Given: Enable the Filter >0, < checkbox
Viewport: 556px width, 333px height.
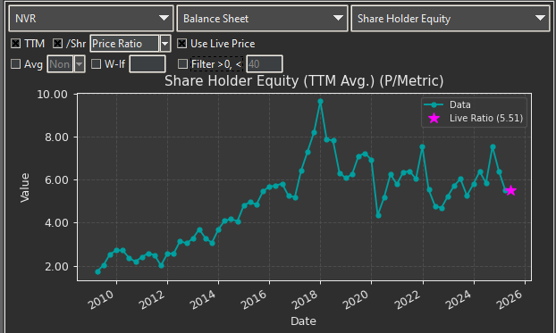Looking at the screenshot, I should tap(182, 64).
